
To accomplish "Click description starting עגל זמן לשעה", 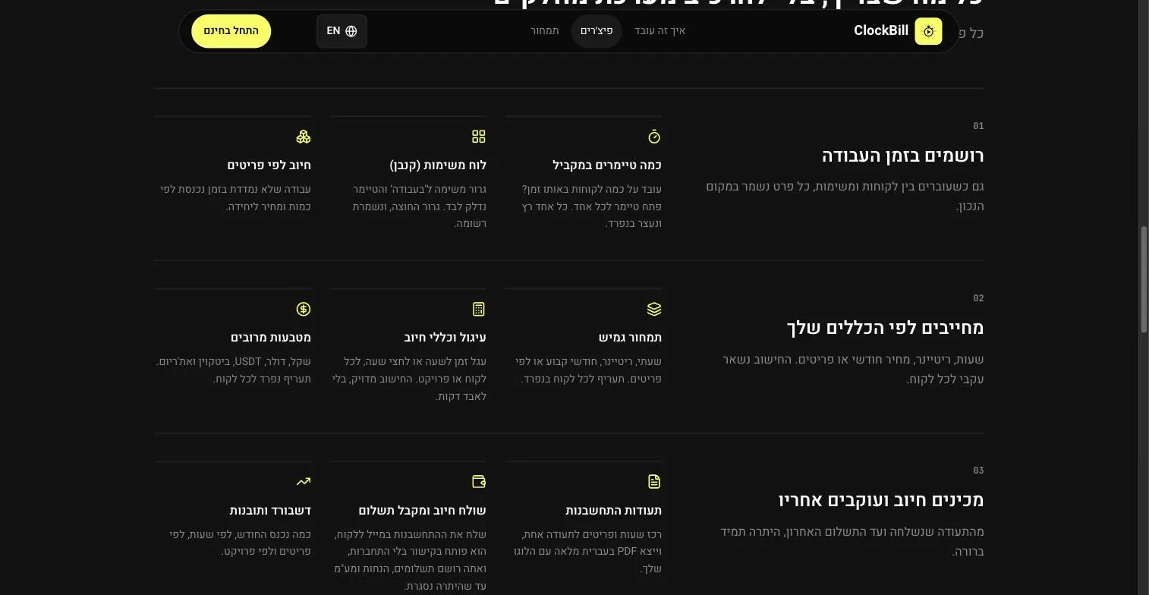I will coord(409,379).
